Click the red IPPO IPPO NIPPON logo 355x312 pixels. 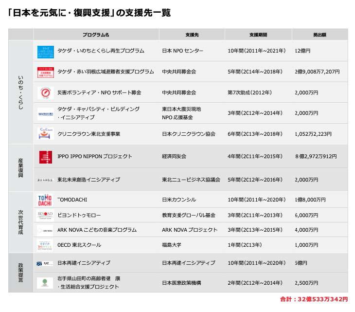click(46, 157)
